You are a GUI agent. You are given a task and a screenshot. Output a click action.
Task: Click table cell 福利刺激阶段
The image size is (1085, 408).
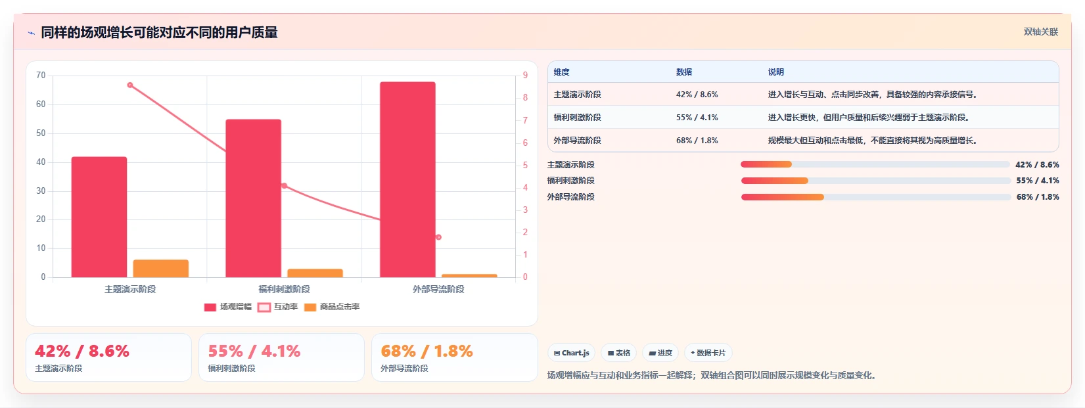point(577,118)
